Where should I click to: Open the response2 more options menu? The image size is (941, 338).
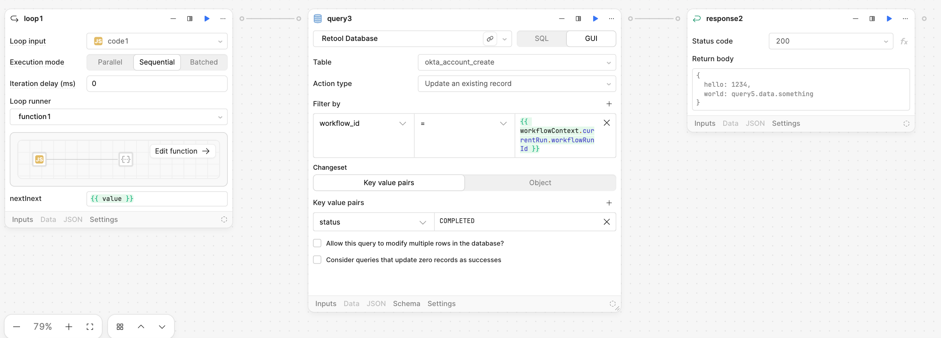pyautogui.click(x=905, y=19)
